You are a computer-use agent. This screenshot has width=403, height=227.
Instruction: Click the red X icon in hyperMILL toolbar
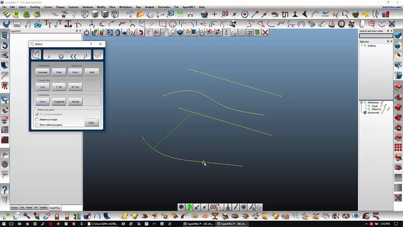[x=265, y=32]
